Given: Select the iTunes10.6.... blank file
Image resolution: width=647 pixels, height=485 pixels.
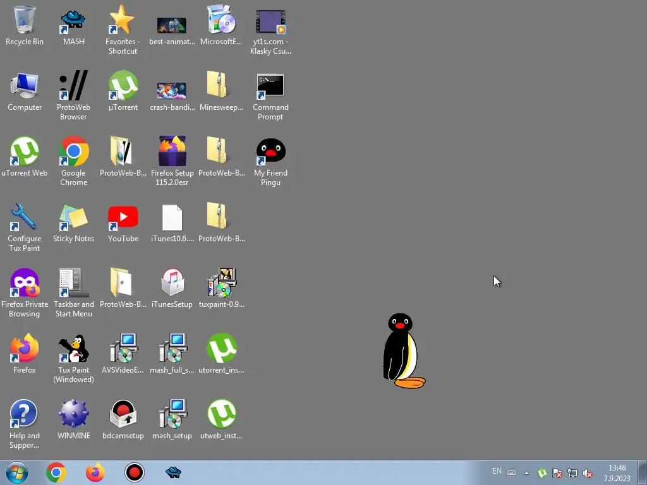Looking at the screenshot, I should tap(172, 223).
